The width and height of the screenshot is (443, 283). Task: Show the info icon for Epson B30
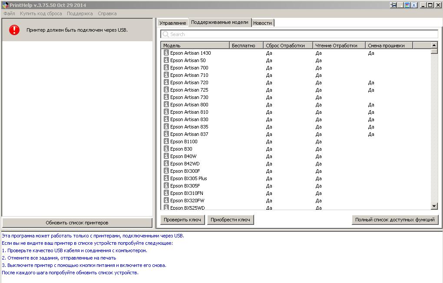click(166, 148)
